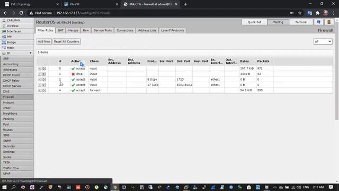This screenshot has height=191, width=339.
Task: Open CAPsMAN in the sidebar
Action: point(17,20)
